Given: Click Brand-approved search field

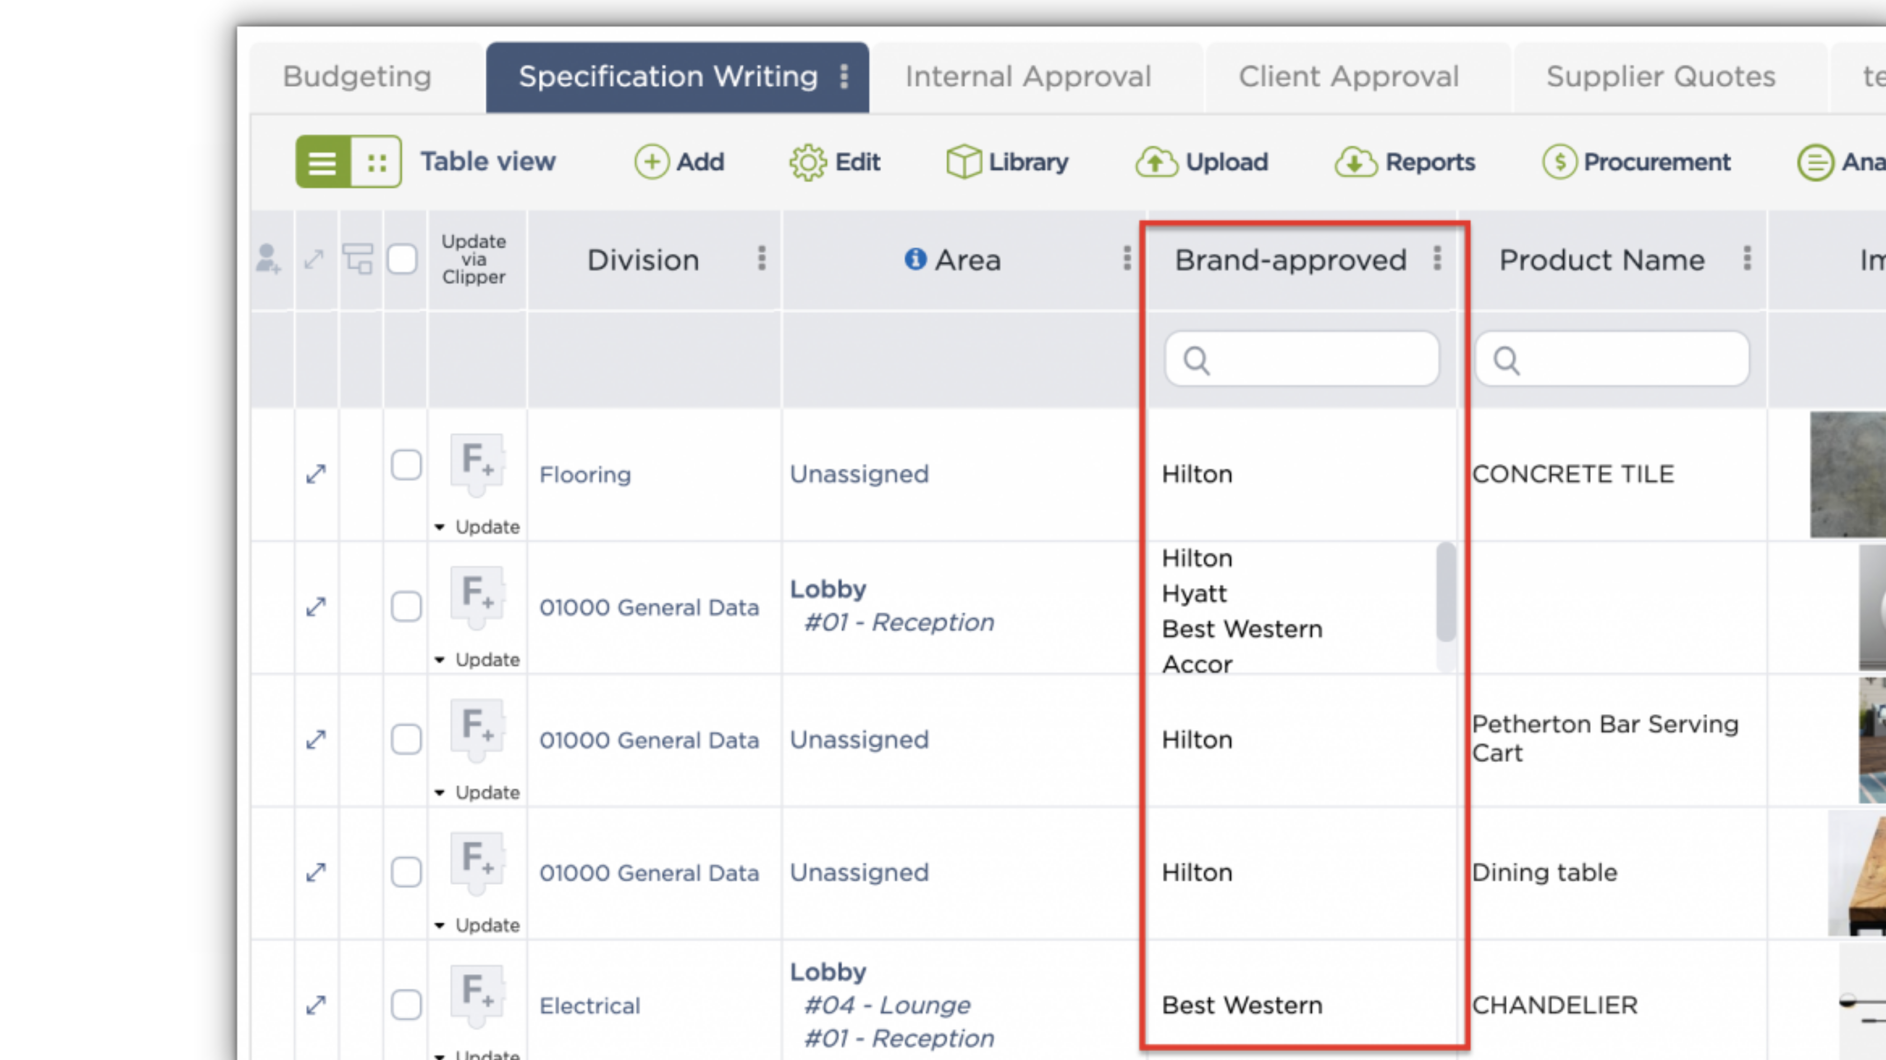Looking at the screenshot, I should tap(1302, 359).
